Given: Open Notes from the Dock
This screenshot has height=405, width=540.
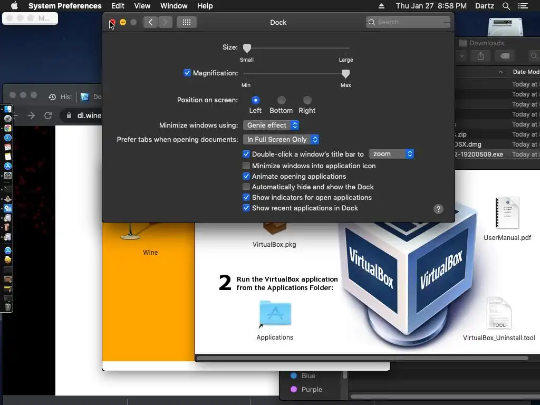Looking at the screenshot, I should (x=7, y=157).
